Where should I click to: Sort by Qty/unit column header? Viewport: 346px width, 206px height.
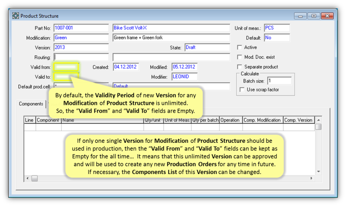(153, 120)
